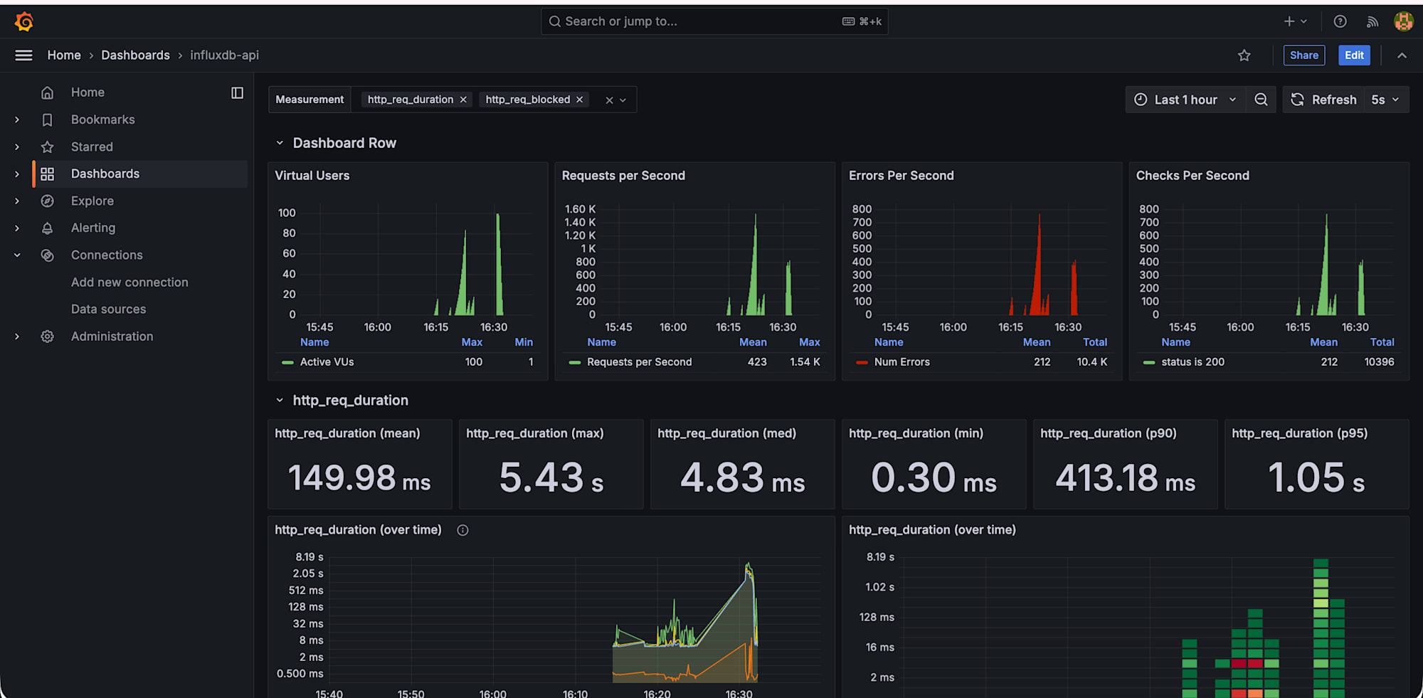Click the Share button

[1303, 55]
